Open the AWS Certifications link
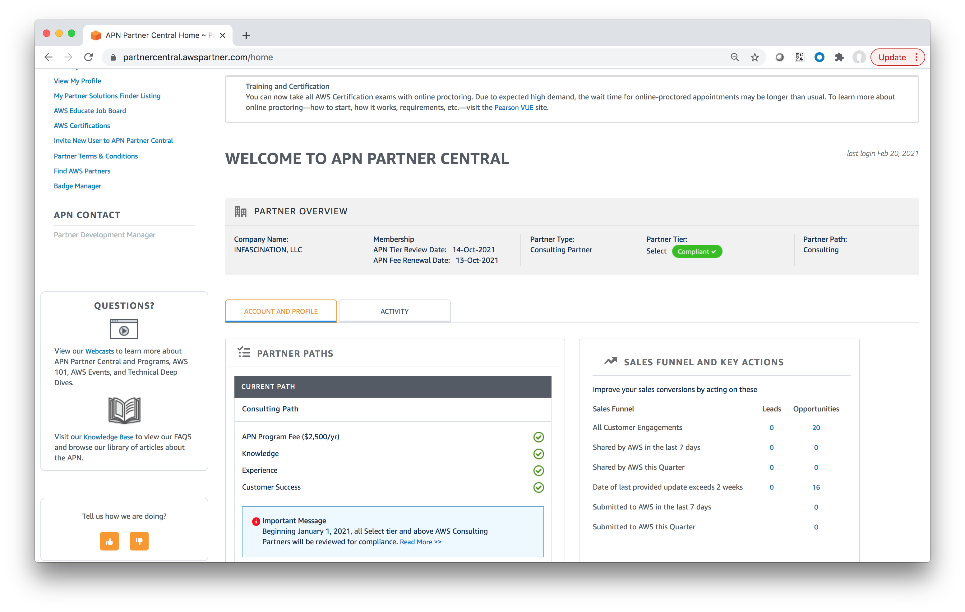The height and width of the screenshot is (612, 965). click(x=82, y=126)
